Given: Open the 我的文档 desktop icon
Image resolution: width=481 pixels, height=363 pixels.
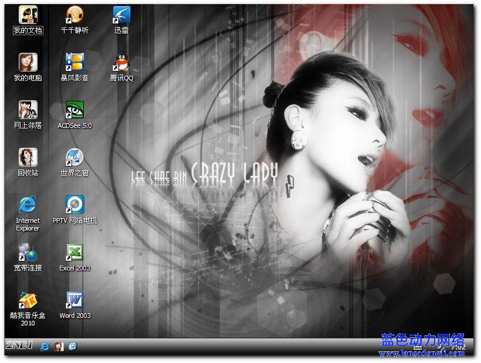Looking at the screenshot, I should (28, 15).
